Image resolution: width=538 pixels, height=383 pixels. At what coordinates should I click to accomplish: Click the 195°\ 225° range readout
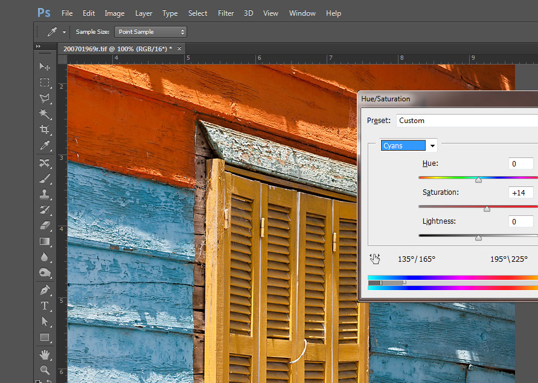pos(509,259)
